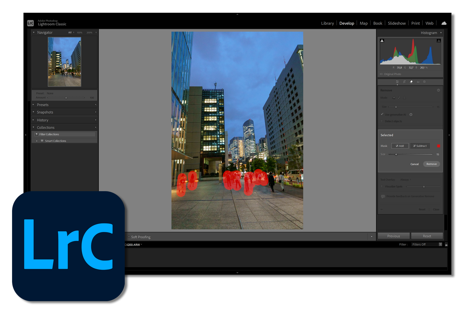The image size is (475, 317).
Task: Click the Remove button in Selected panel
Action: tap(431, 164)
